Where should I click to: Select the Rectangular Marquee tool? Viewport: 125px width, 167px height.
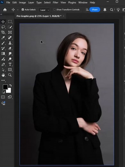pos(10,22)
